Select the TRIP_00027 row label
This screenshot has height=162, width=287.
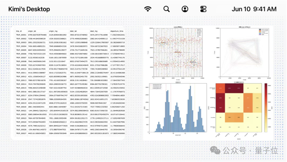[21, 134]
